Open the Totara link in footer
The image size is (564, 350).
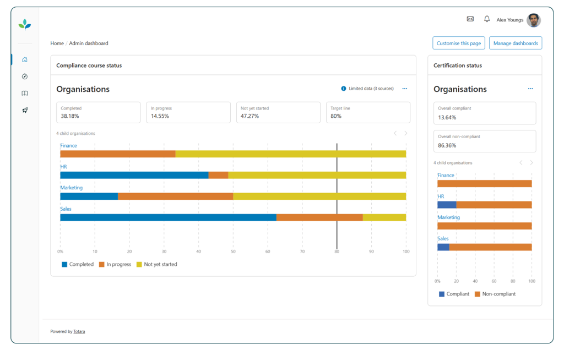tap(79, 331)
